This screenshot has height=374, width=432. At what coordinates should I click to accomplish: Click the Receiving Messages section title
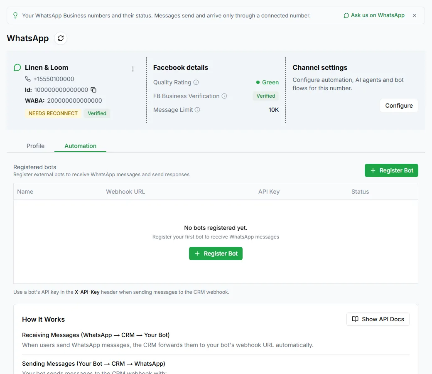[x=96, y=335]
